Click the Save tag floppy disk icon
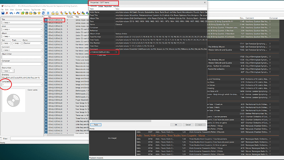The width and height of the screenshot is (284, 160). (x=3, y=13)
